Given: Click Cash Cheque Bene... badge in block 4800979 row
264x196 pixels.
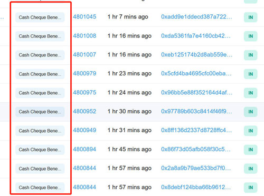Looking at the screenshot, I should coord(40,74).
